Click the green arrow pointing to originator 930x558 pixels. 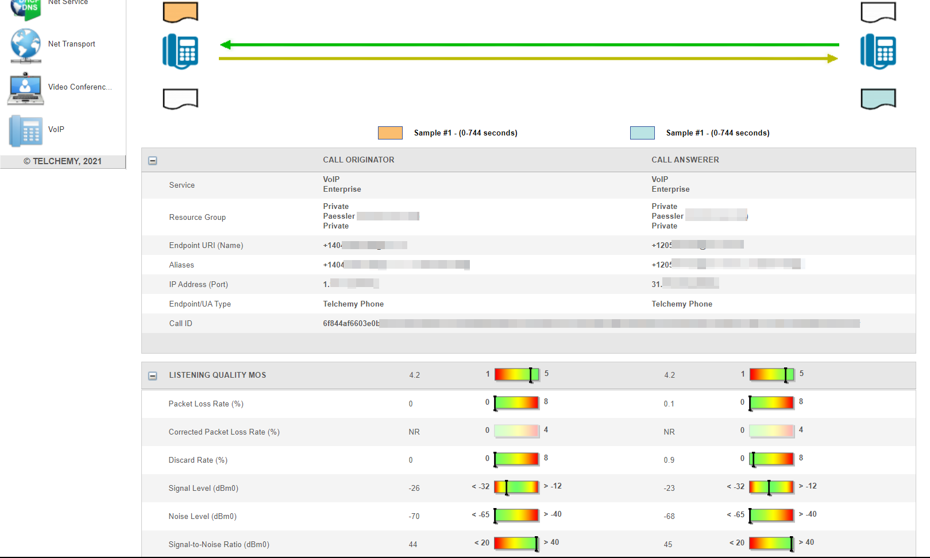tap(528, 45)
